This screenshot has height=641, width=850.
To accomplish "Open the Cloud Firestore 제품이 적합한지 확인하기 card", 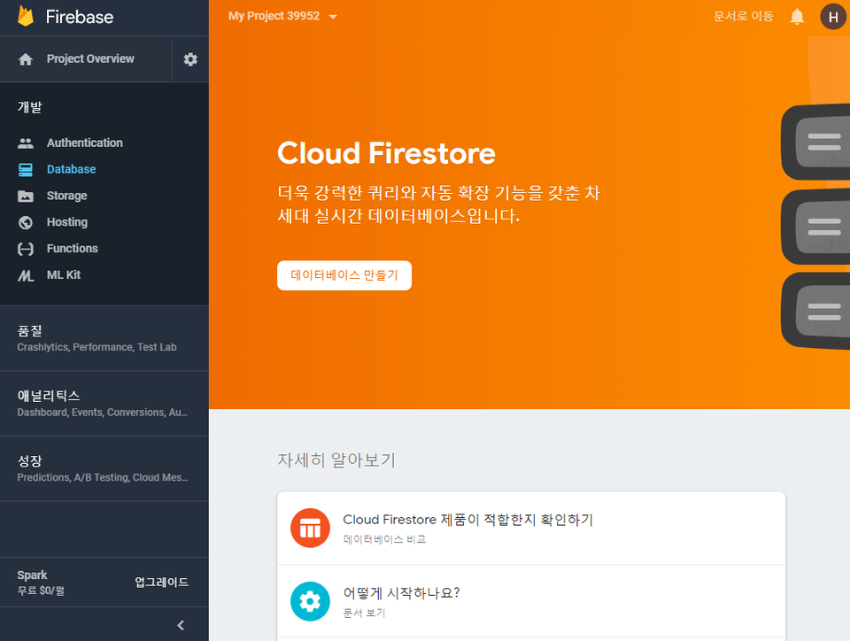I will point(531,528).
